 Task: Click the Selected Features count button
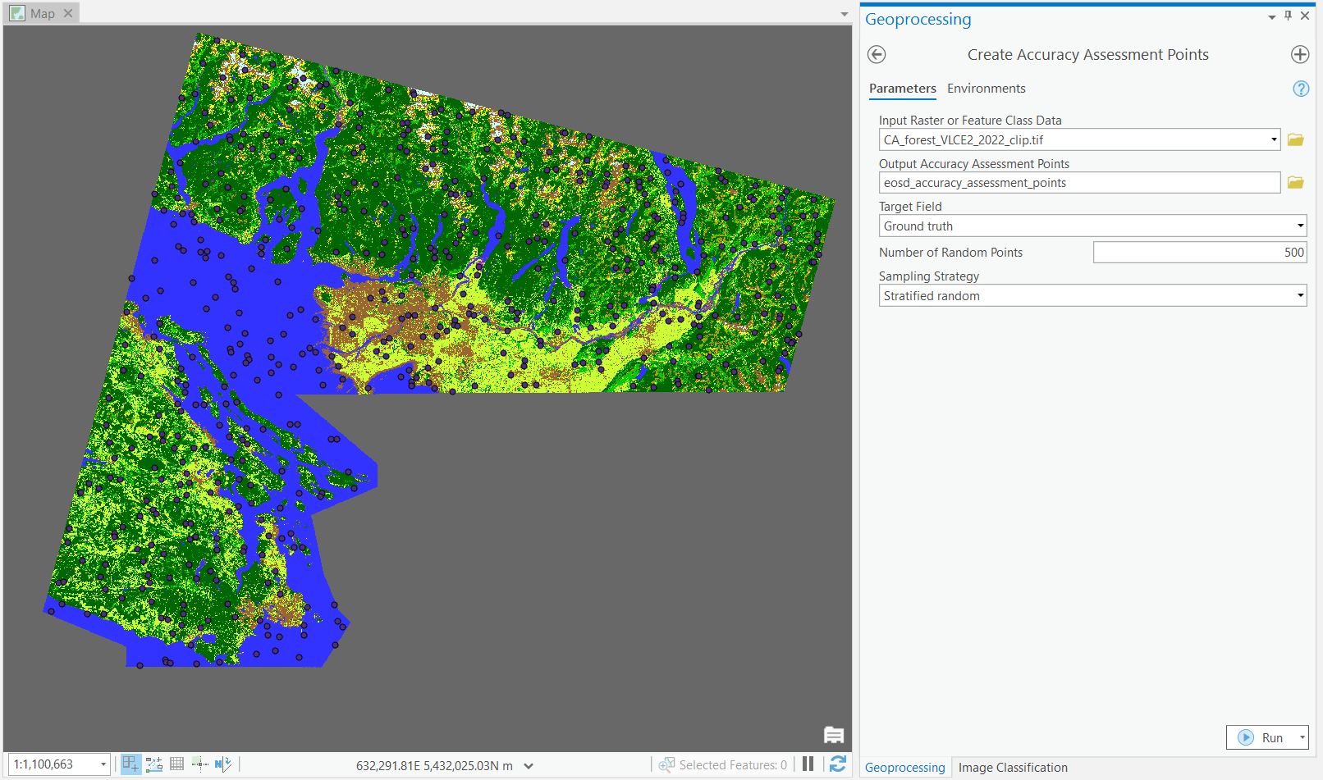pos(723,764)
